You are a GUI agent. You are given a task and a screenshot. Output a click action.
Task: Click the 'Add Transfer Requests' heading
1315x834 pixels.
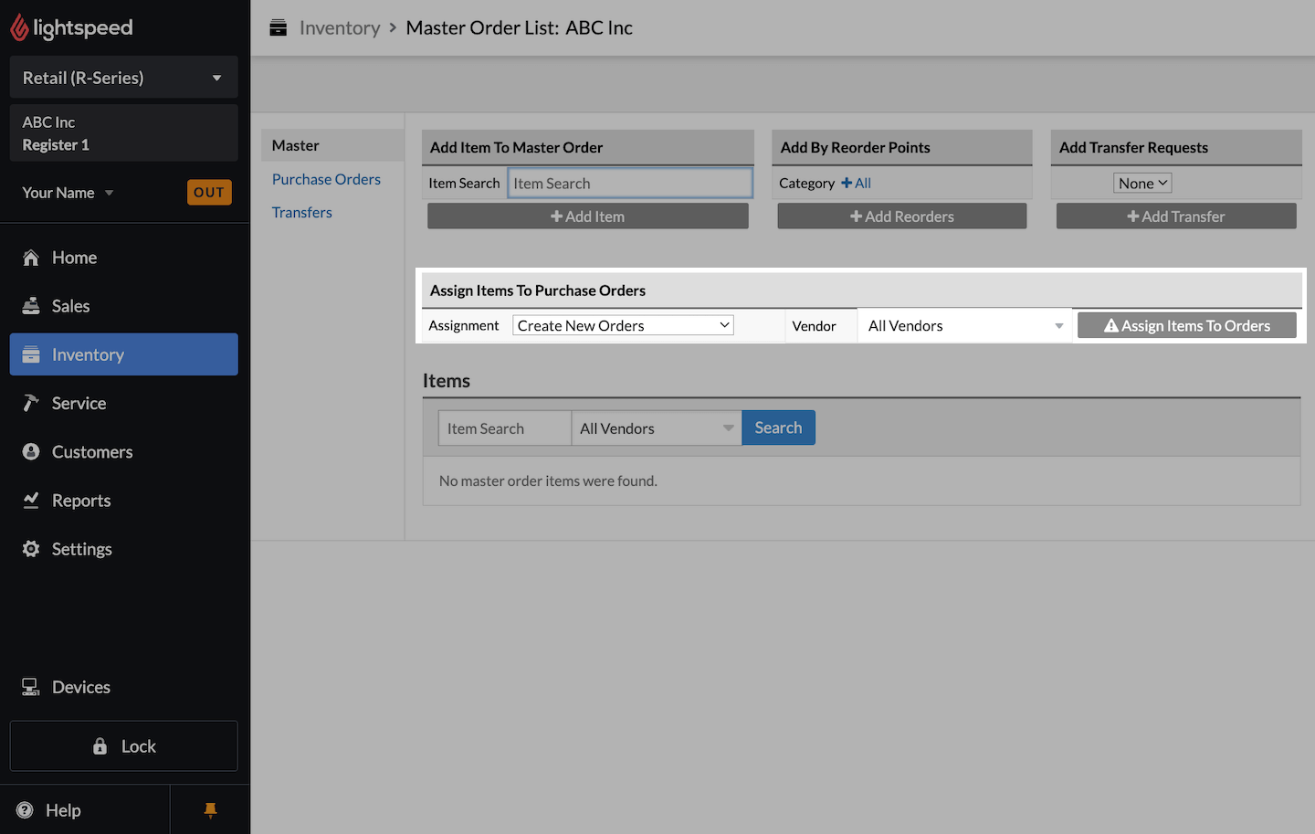tap(1133, 148)
